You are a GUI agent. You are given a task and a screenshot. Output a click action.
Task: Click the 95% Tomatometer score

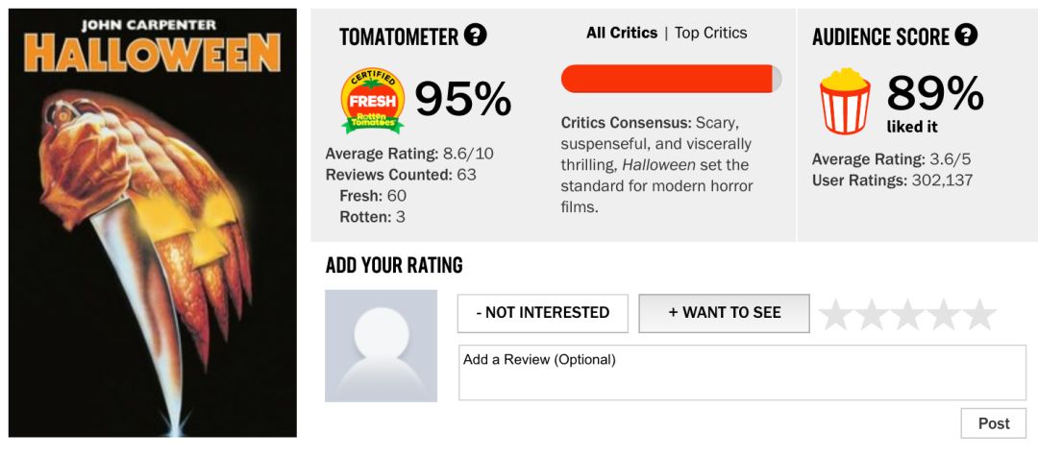point(463,99)
